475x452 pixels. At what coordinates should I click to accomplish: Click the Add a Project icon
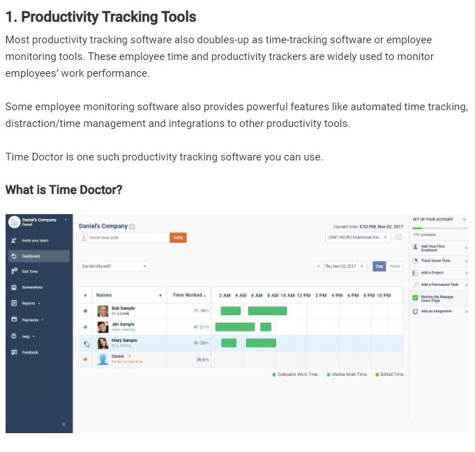click(x=415, y=273)
